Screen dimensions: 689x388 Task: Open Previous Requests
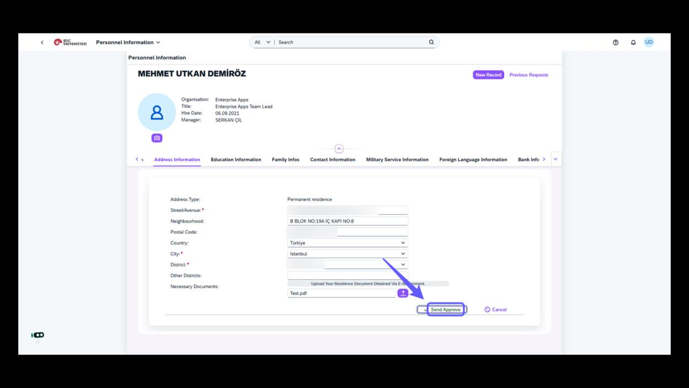tap(528, 75)
